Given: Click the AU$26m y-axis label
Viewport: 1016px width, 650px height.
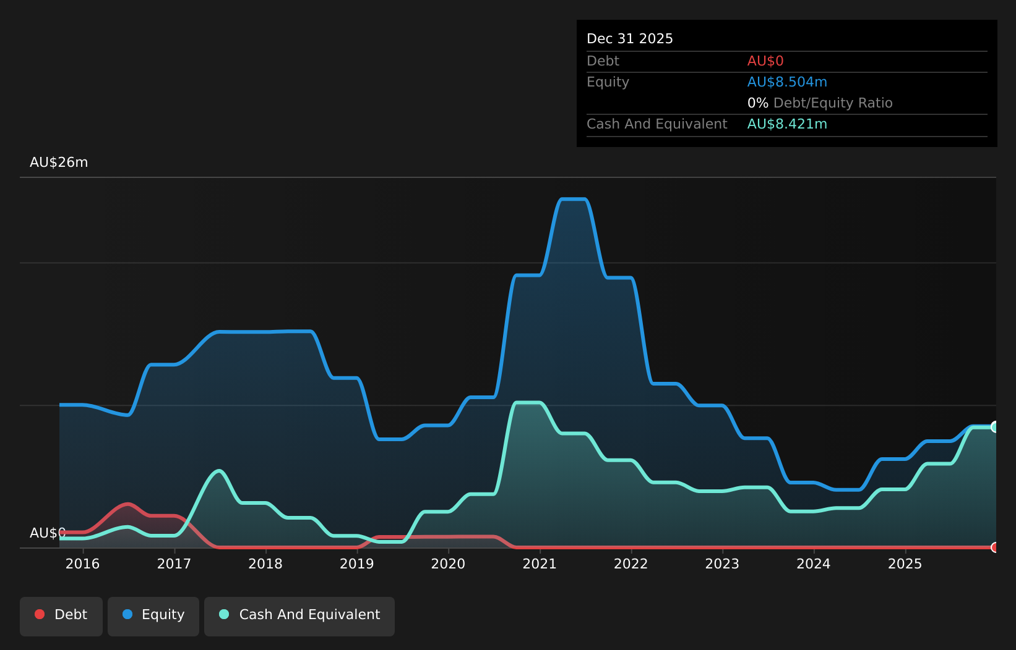Looking at the screenshot, I should [x=59, y=162].
